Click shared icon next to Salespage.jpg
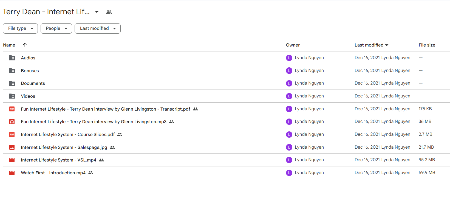 coord(112,147)
